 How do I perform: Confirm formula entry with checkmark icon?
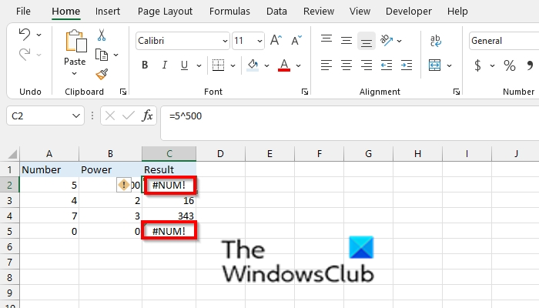click(x=129, y=115)
